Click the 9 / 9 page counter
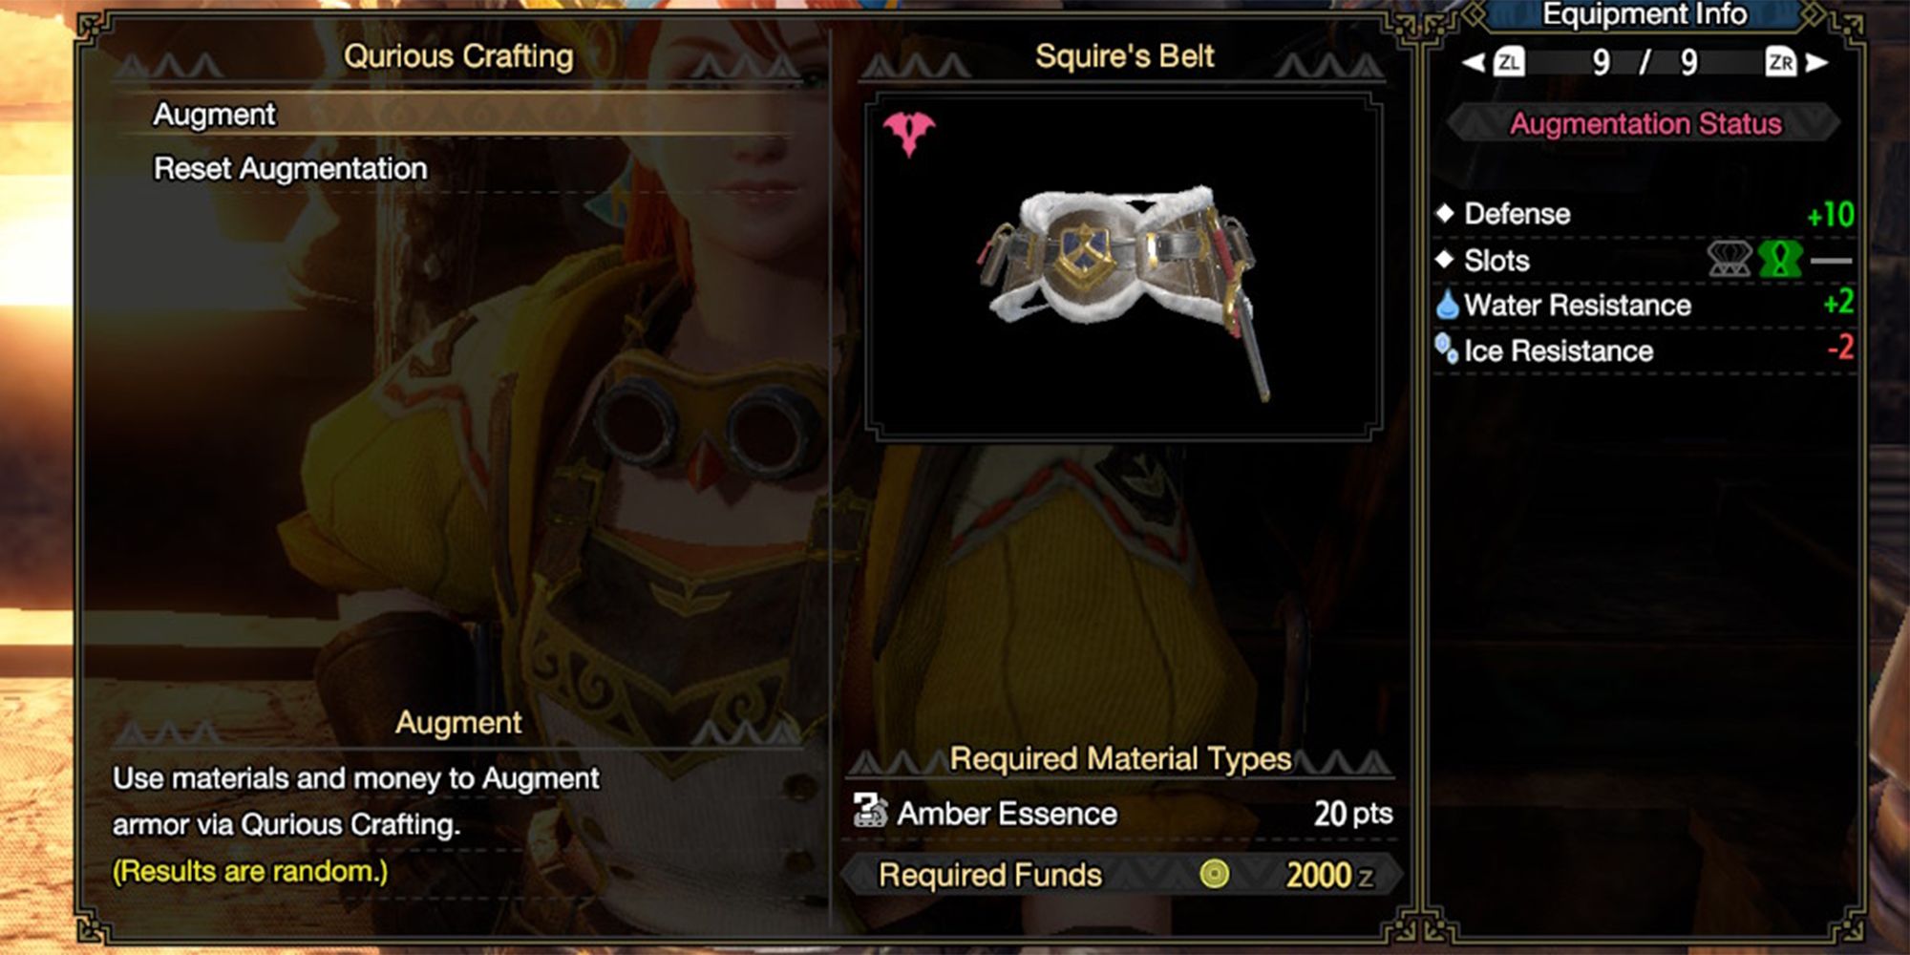Screen dimensions: 1910x955 (1645, 63)
